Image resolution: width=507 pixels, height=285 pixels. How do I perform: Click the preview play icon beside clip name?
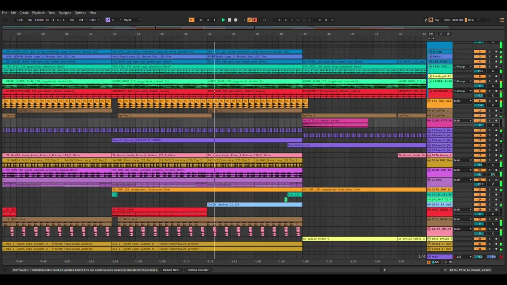point(445,270)
